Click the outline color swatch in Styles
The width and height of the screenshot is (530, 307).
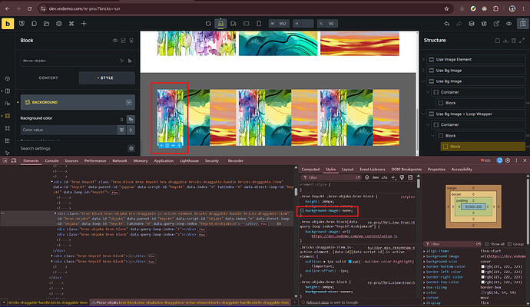[350, 262]
